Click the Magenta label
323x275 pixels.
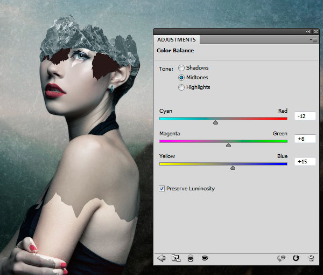click(170, 134)
